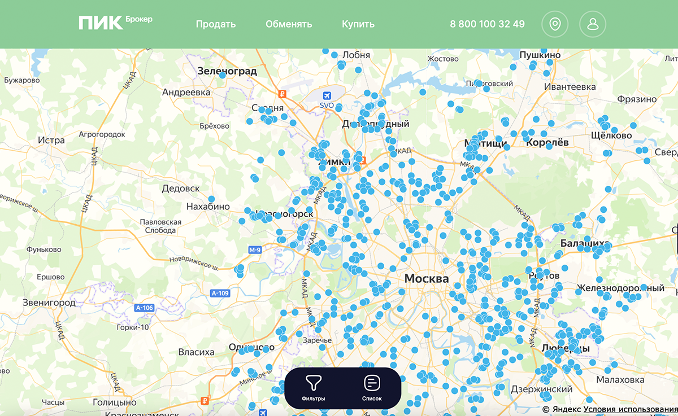Click the M-9 highway badge
Screen dimensions: 678x416
pyautogui.click(x=256, y=249)
